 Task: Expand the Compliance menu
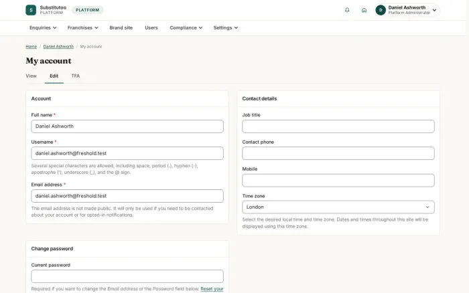186,28
